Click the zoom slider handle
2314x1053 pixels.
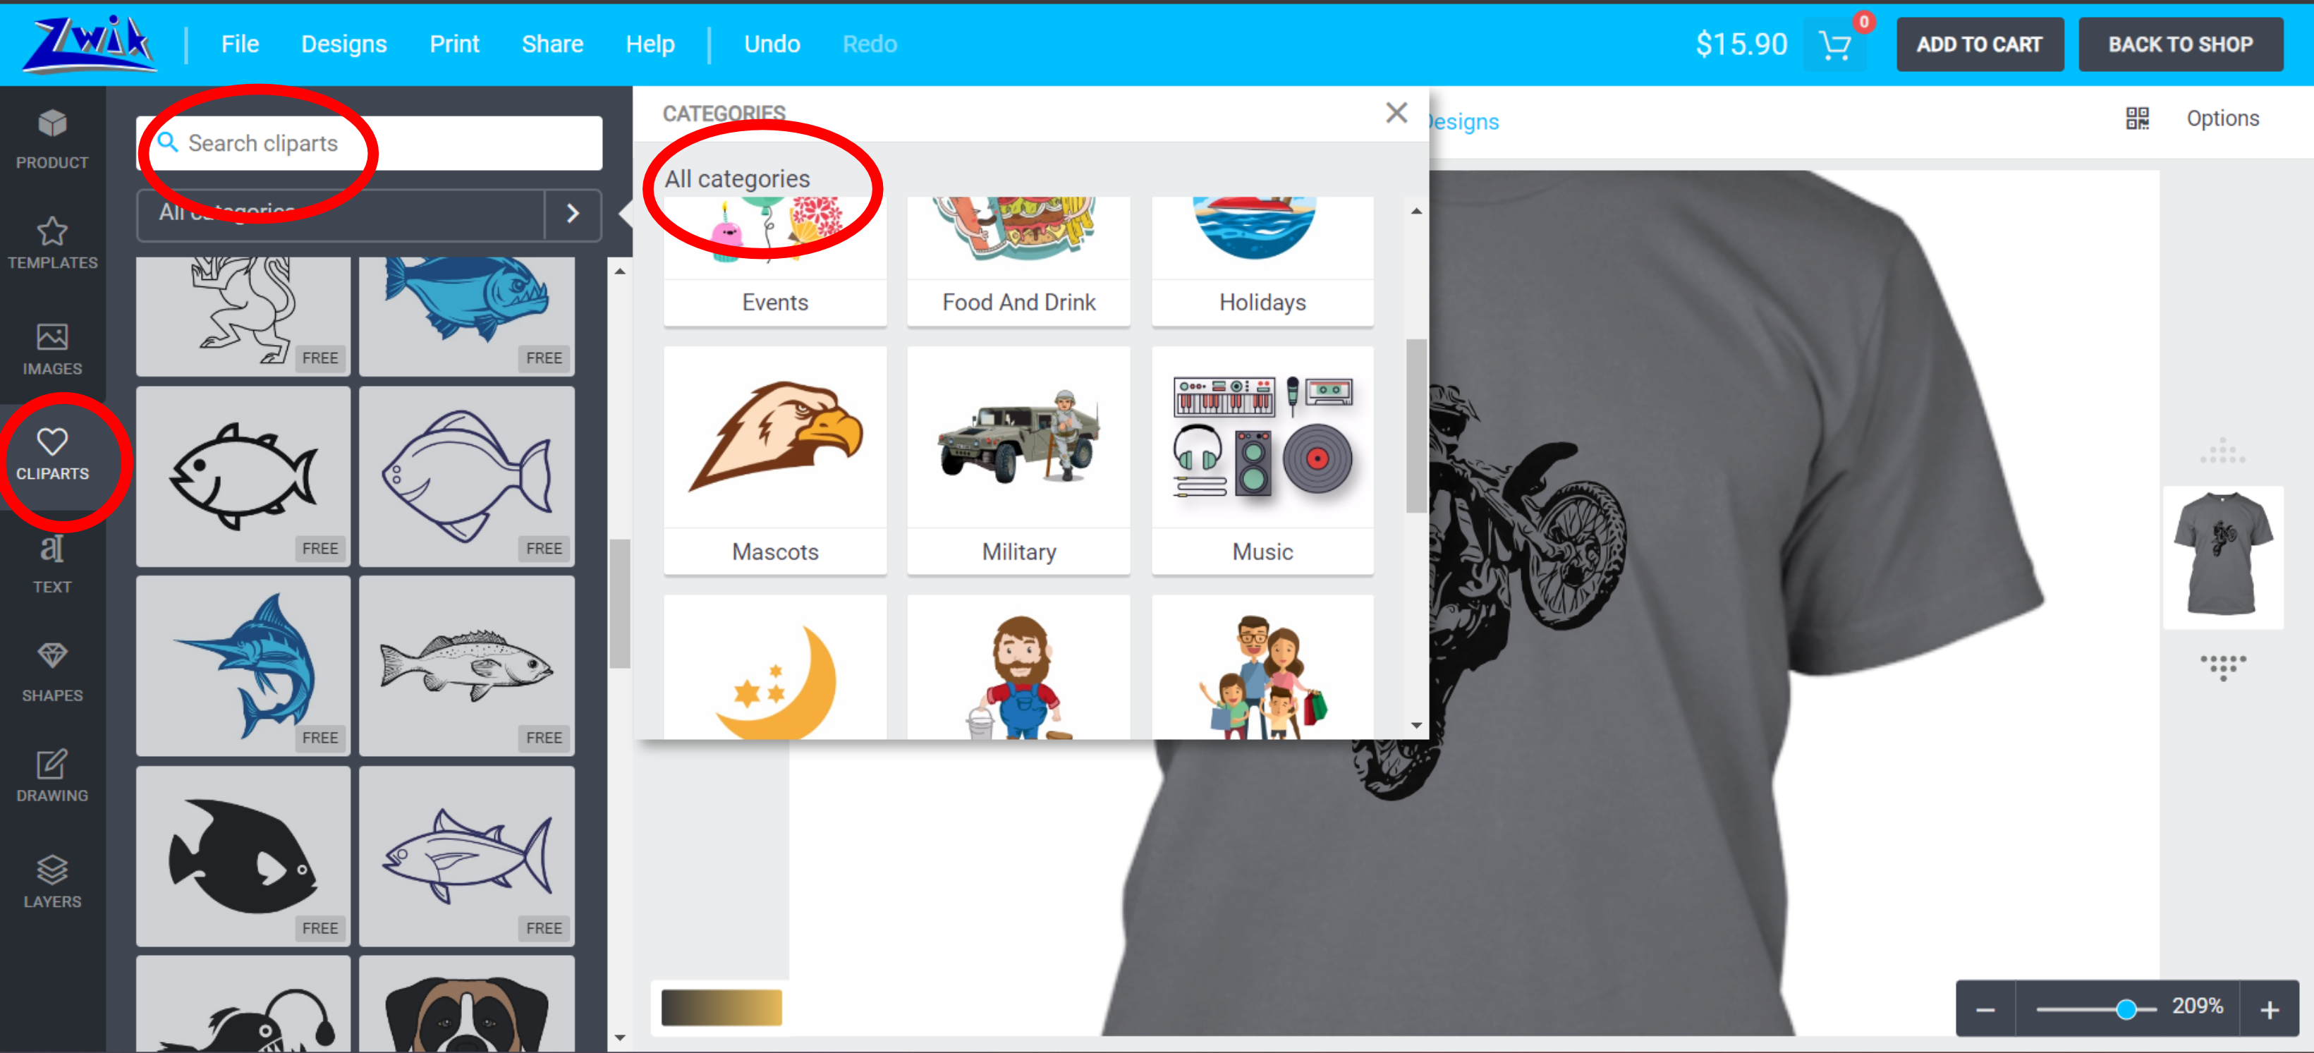pyautogui.click(x=2126, y=1010)
